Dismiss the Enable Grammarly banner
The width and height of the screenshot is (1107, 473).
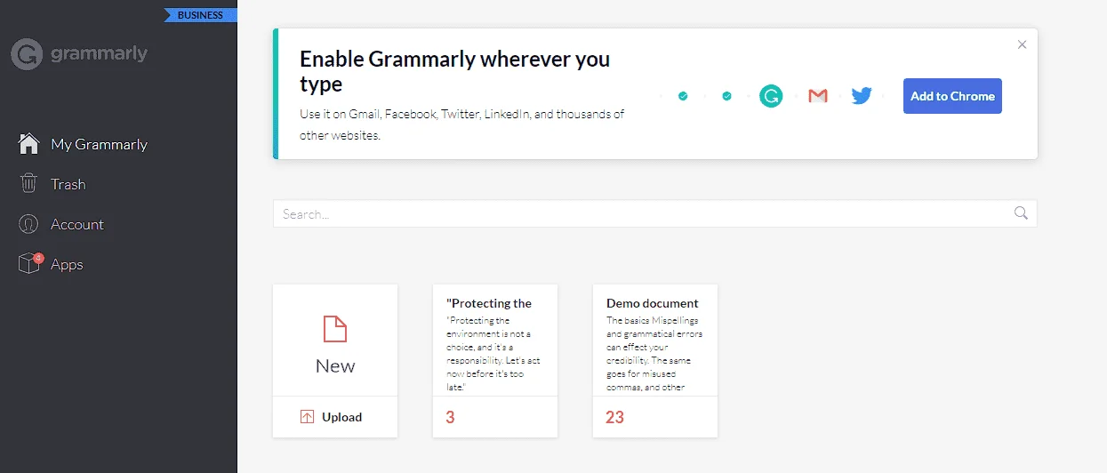pyautogui.click(x=1022, y=44)
